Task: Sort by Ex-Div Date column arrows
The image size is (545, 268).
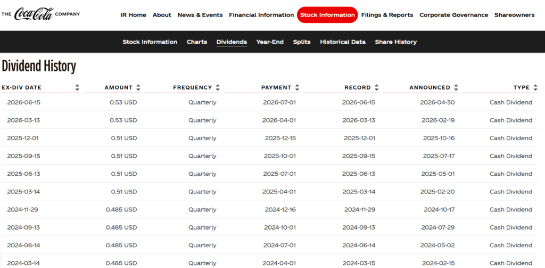Action: click(x=77, y=88)
